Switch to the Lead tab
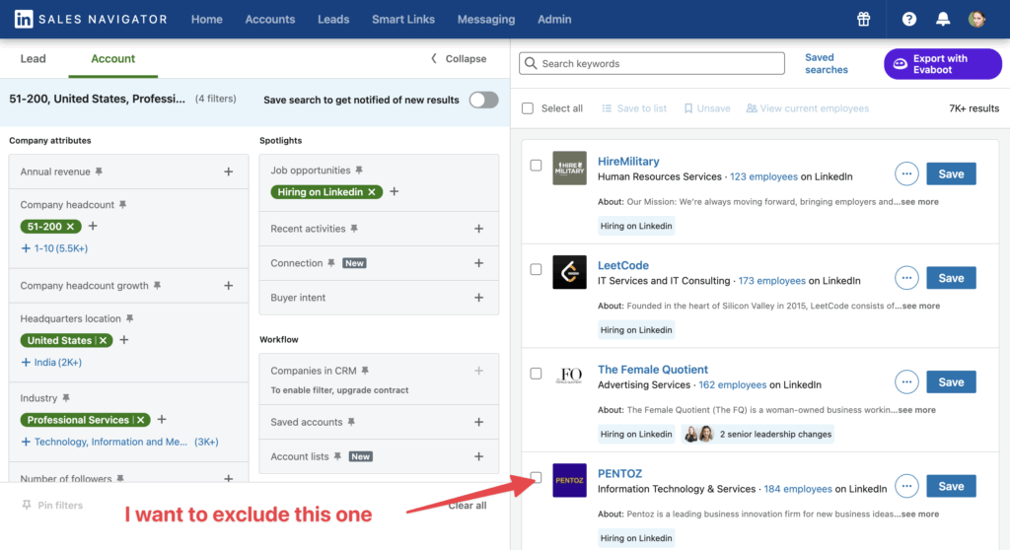Viewport: 1010px width, 550px height. pyautogui.click(x=33, y=58)
